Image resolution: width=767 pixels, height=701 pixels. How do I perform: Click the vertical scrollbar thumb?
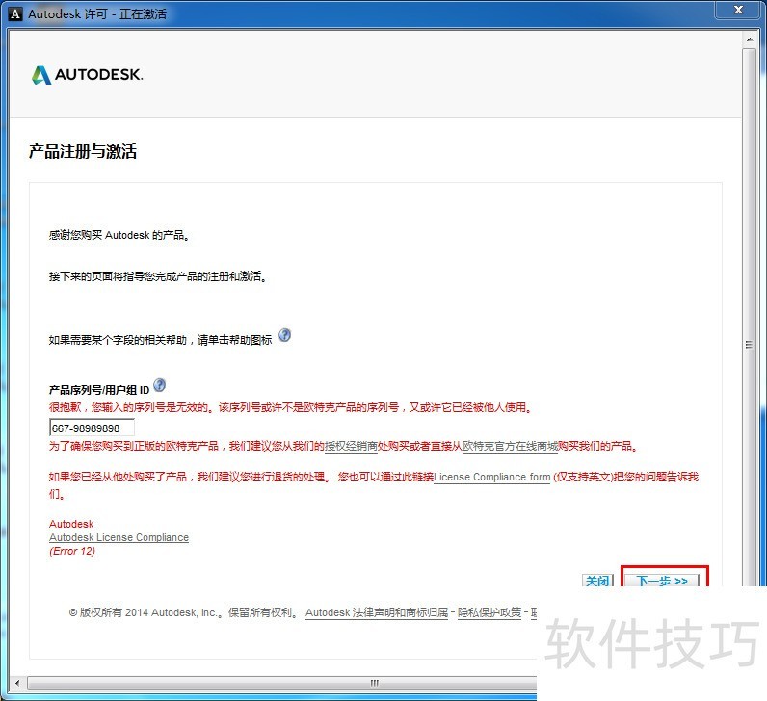coord(749,317)
